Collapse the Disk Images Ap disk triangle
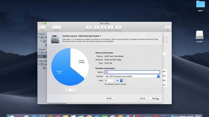The image size is (209, 117). point(39,64)
